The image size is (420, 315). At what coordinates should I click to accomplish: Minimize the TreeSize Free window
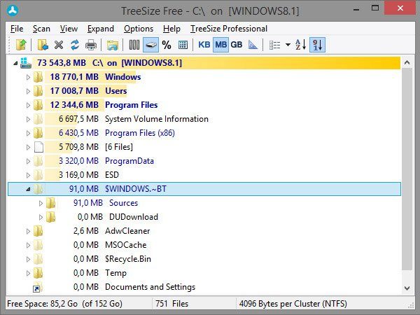pyautogui.click(x=356, y=9)
